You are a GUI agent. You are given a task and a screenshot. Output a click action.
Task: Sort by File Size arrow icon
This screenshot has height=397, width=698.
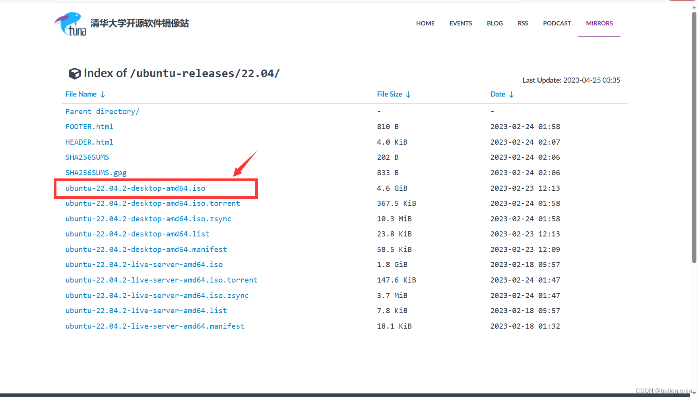pyautogui.click(x=408, y=95)
